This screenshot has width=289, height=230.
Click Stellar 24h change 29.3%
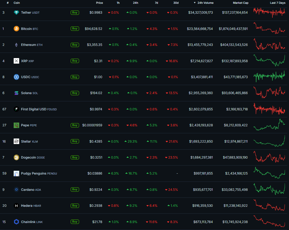tap(131, 141)
